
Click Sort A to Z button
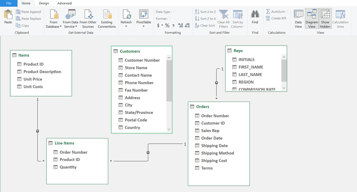pos(206,12)
